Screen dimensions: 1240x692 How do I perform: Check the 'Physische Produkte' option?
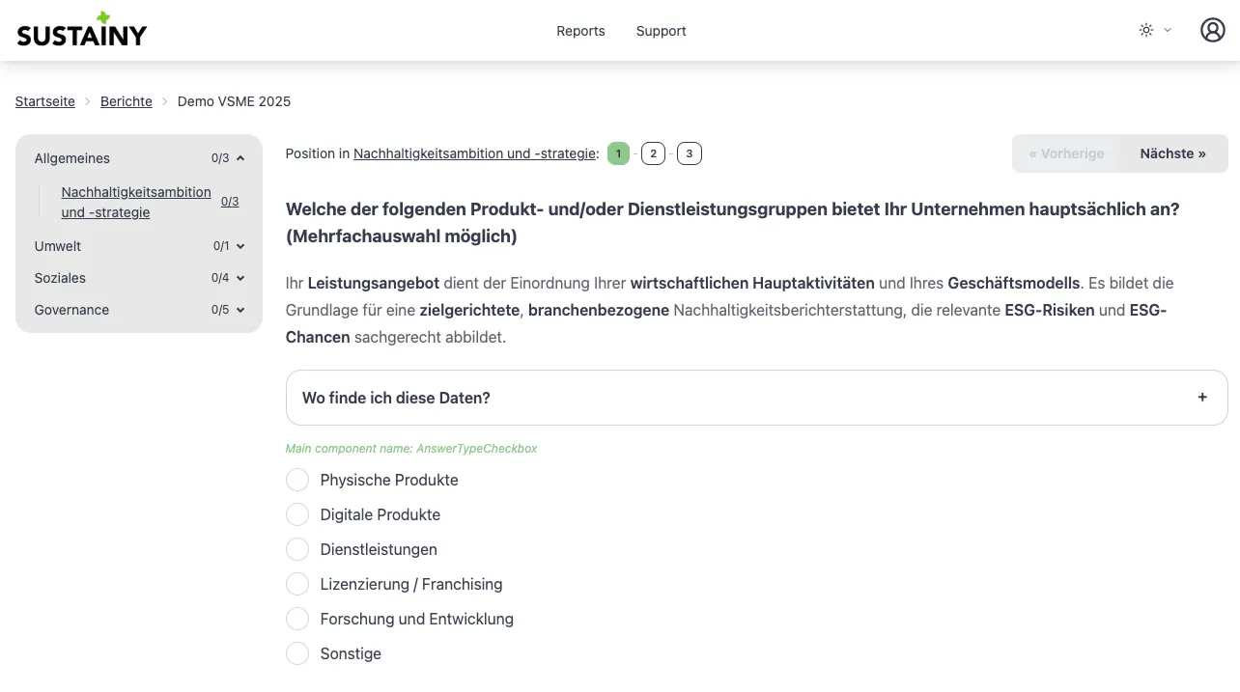297,480
